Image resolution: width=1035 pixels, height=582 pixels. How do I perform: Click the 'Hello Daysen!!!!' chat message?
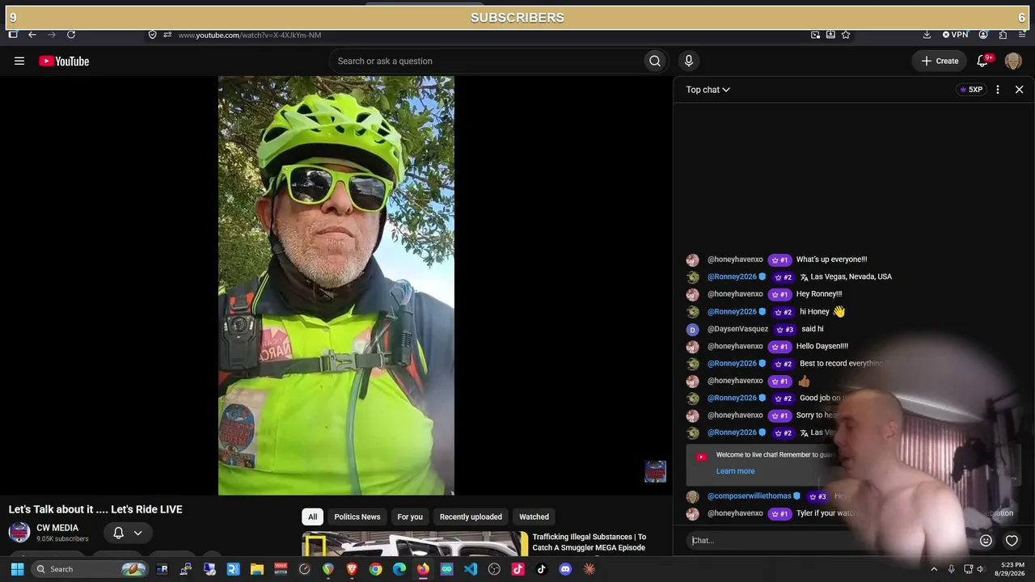pos(822,346)
